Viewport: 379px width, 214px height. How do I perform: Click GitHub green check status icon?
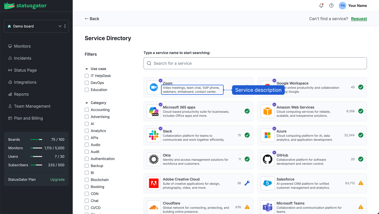coord(361,159)
